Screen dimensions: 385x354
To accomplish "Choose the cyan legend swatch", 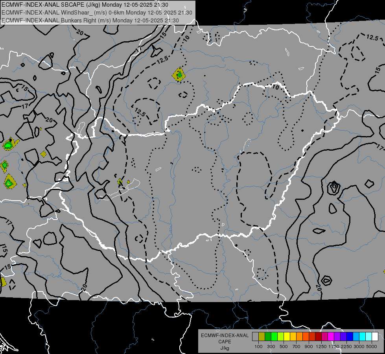I will pyautogui.click(x=363, y=337).
